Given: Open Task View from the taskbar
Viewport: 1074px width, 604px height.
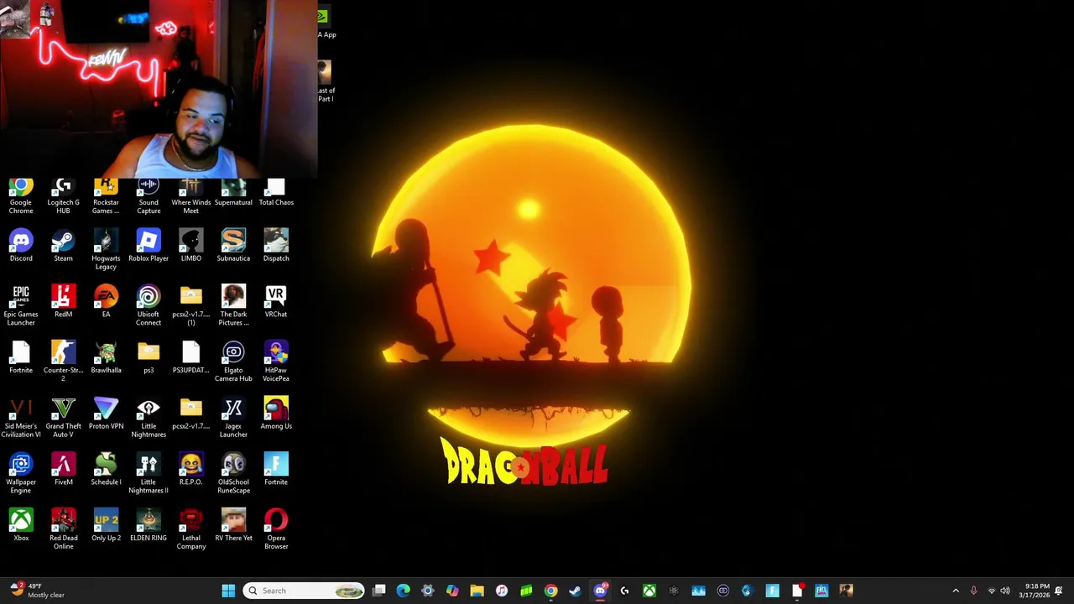Looking at the screenshot, I should 379,591.
